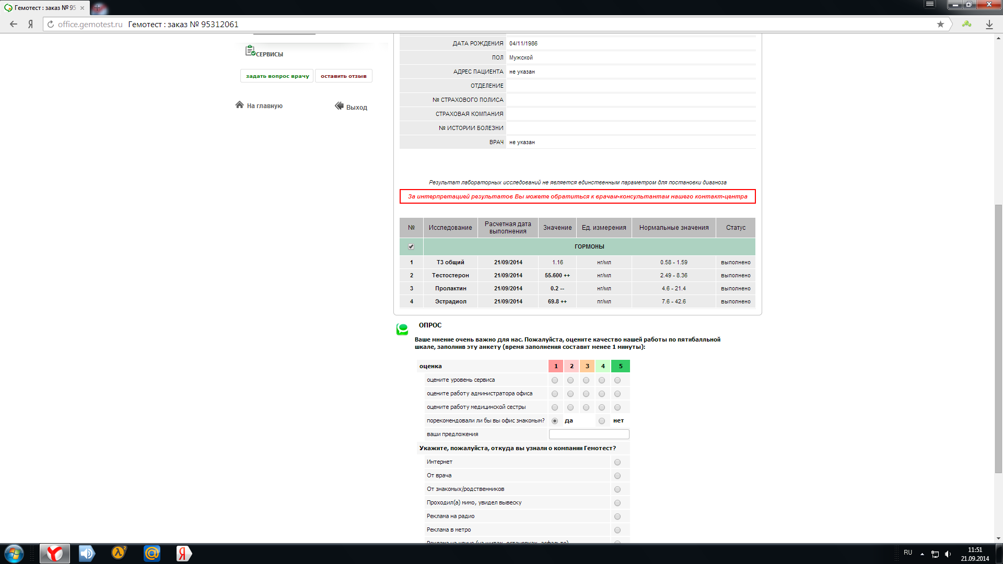Click 'оставить отзыв' button

[x=343, y=76]
